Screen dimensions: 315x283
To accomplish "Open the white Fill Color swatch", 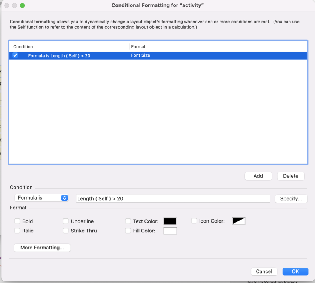I will tap(170, 231).
